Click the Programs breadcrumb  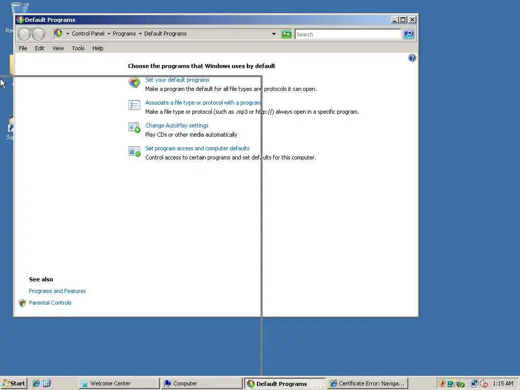point(124,34)
